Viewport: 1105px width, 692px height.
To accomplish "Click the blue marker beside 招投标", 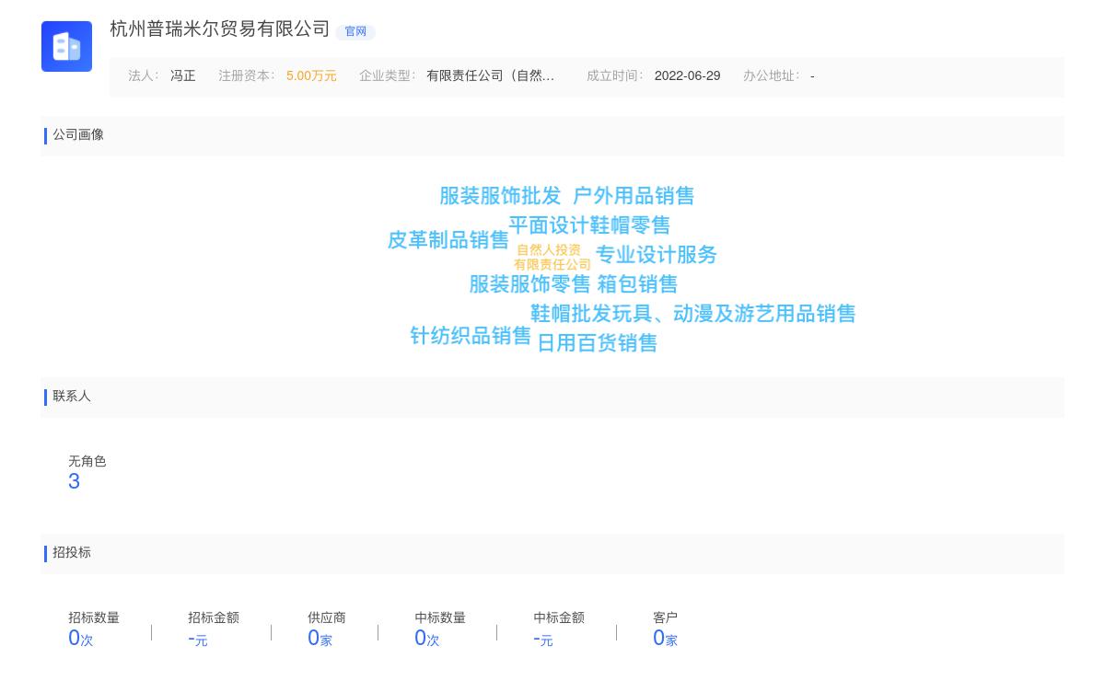I will [46, 553].
